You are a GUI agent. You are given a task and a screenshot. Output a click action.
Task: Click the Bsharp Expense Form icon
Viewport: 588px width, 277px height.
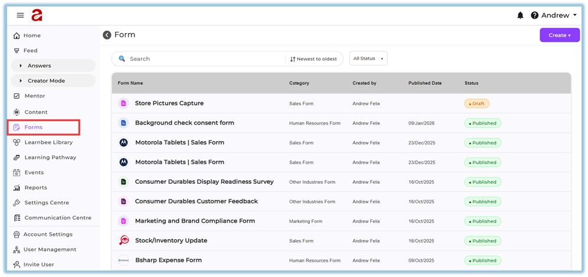coord(124,260)
